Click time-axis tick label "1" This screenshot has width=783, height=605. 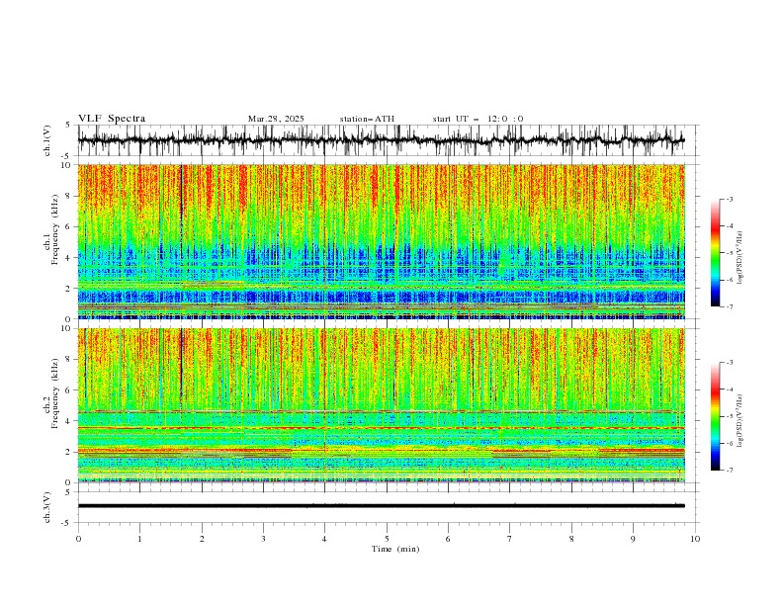click(x=139, y=539)
